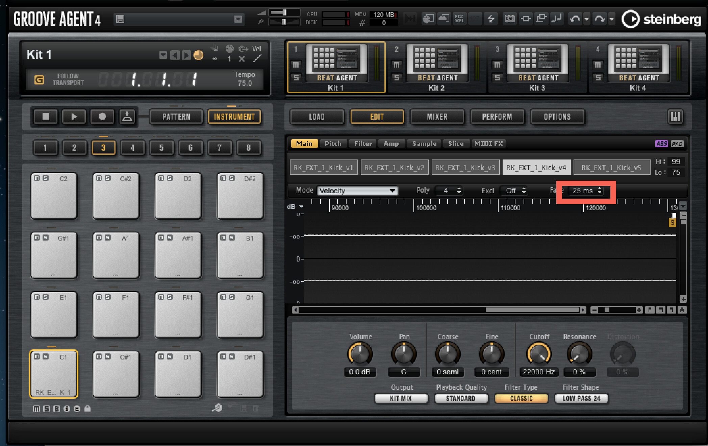This screenshot has width=708, height=446.
Task: Toggle the ABS button
Action: click(x=661, y=144)
